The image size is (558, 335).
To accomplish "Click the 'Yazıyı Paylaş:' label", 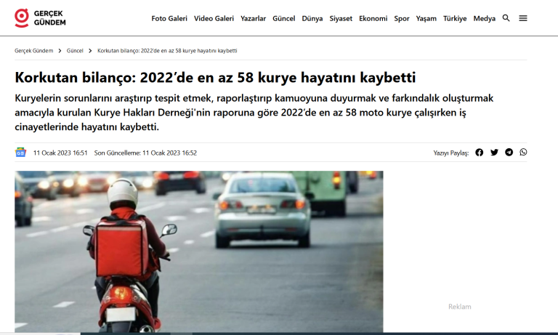I will (x=451, y=153).
